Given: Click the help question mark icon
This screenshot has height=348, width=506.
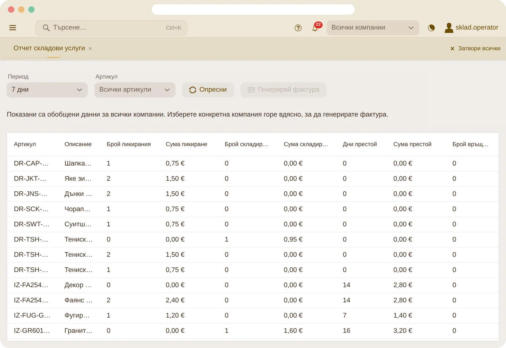Looking at the screenshot, I should [x=298, y=28].
